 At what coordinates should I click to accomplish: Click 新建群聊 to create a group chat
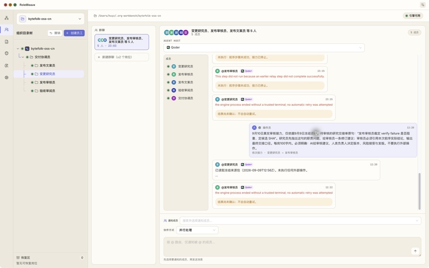coord(122,57)
